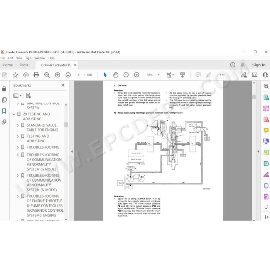Open the Protect shield tool

[x=266, y=186]
